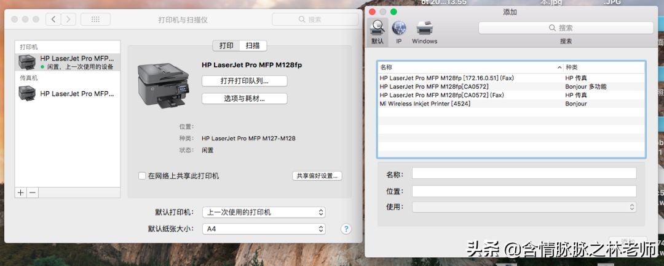The width and height of the screenshot is (664, 266).
Task: Sort the list by 名称 column header
Action: pos(470,67)
